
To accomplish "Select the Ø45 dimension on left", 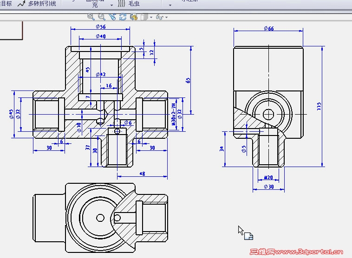I will pyautogui.click(x=11, y=114).
